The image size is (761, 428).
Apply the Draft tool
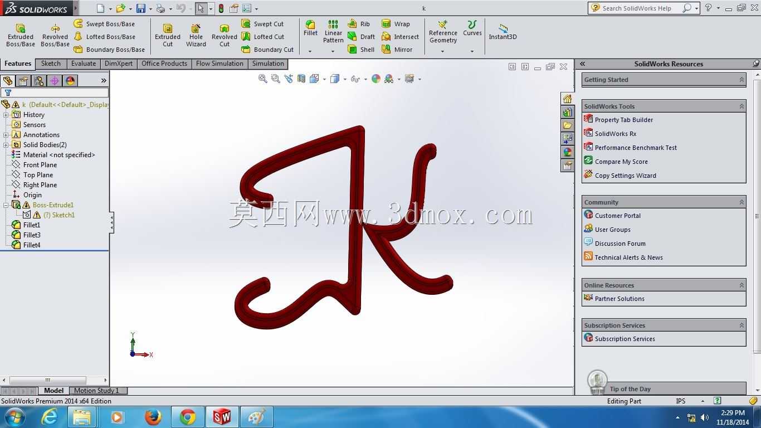pos(361,37)
